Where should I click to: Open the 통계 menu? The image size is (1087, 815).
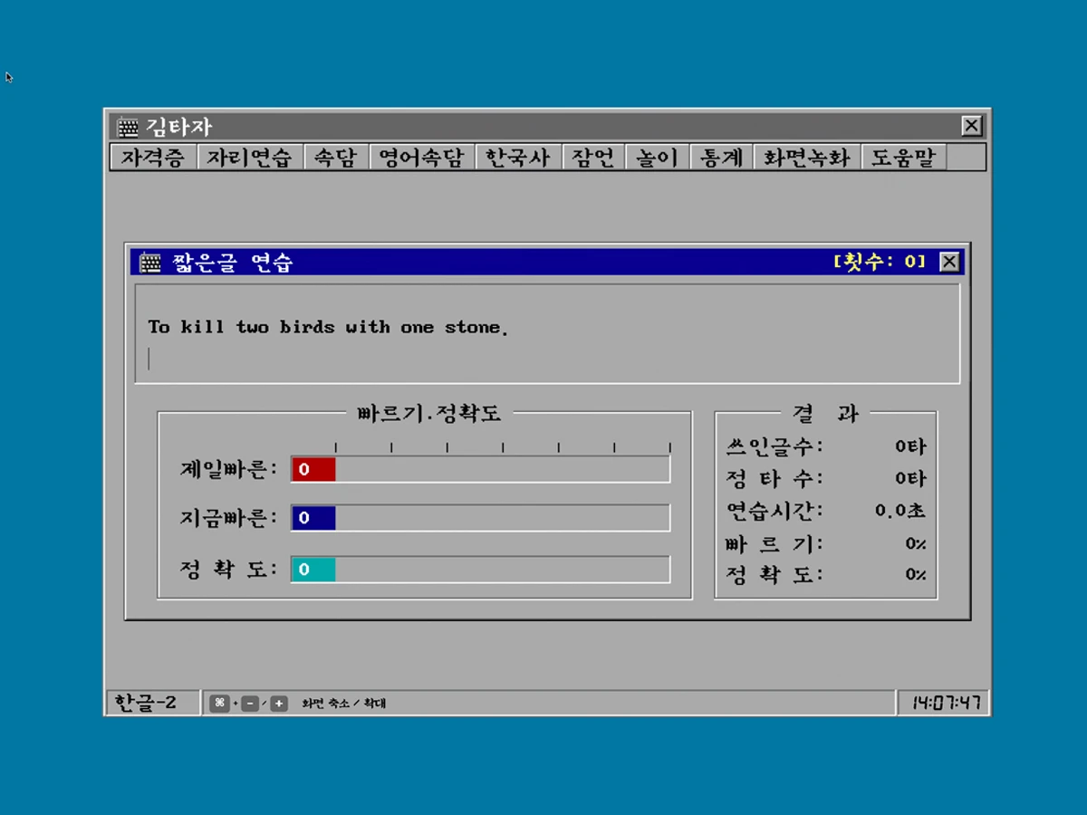pos(722,157)
